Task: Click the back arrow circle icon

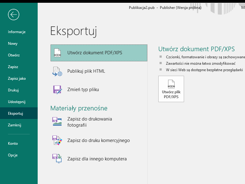Action: point(13,14)
